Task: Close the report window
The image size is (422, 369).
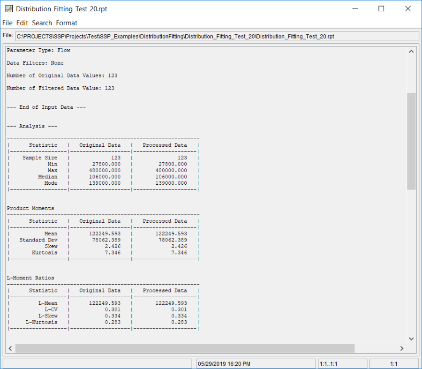Action: pyautogui.click(x=408, y=8)
